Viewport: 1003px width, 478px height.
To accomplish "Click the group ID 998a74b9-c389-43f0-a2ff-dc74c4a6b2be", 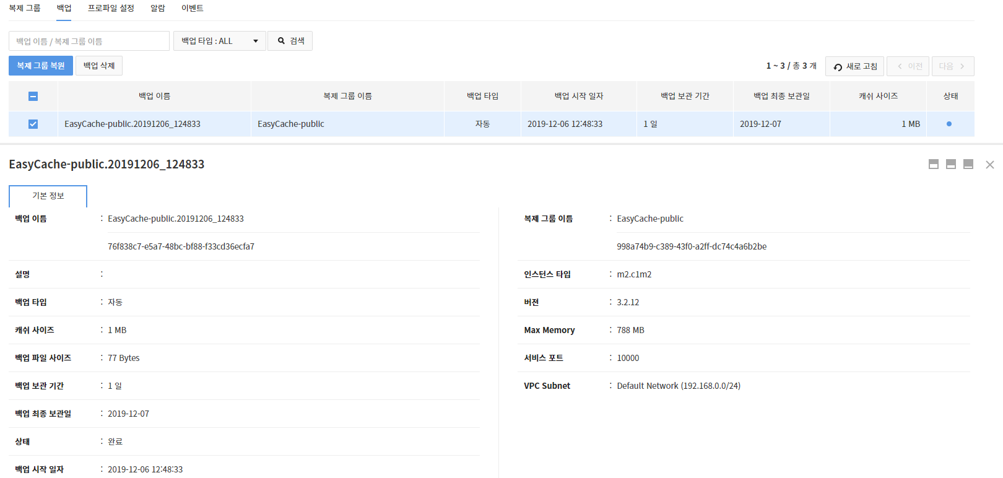I will [692, 246].
